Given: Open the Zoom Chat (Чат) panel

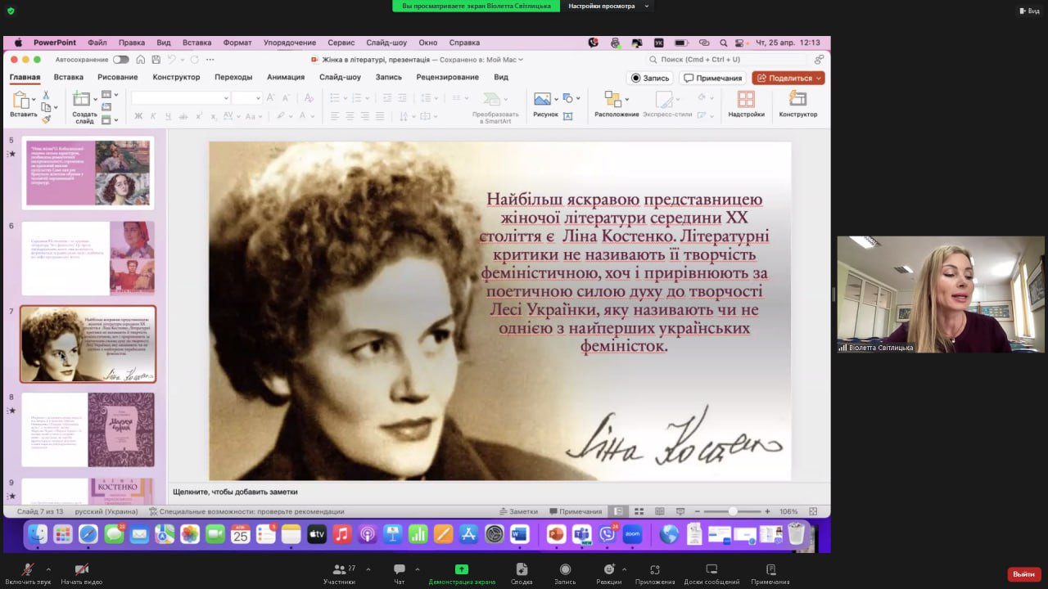Looking at the screenshot, I should click(399, 569).
